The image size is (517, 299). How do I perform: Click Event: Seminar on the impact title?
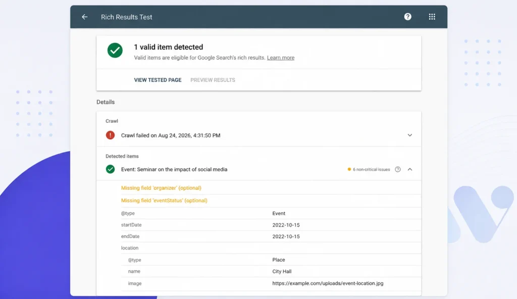pos(174,169)
